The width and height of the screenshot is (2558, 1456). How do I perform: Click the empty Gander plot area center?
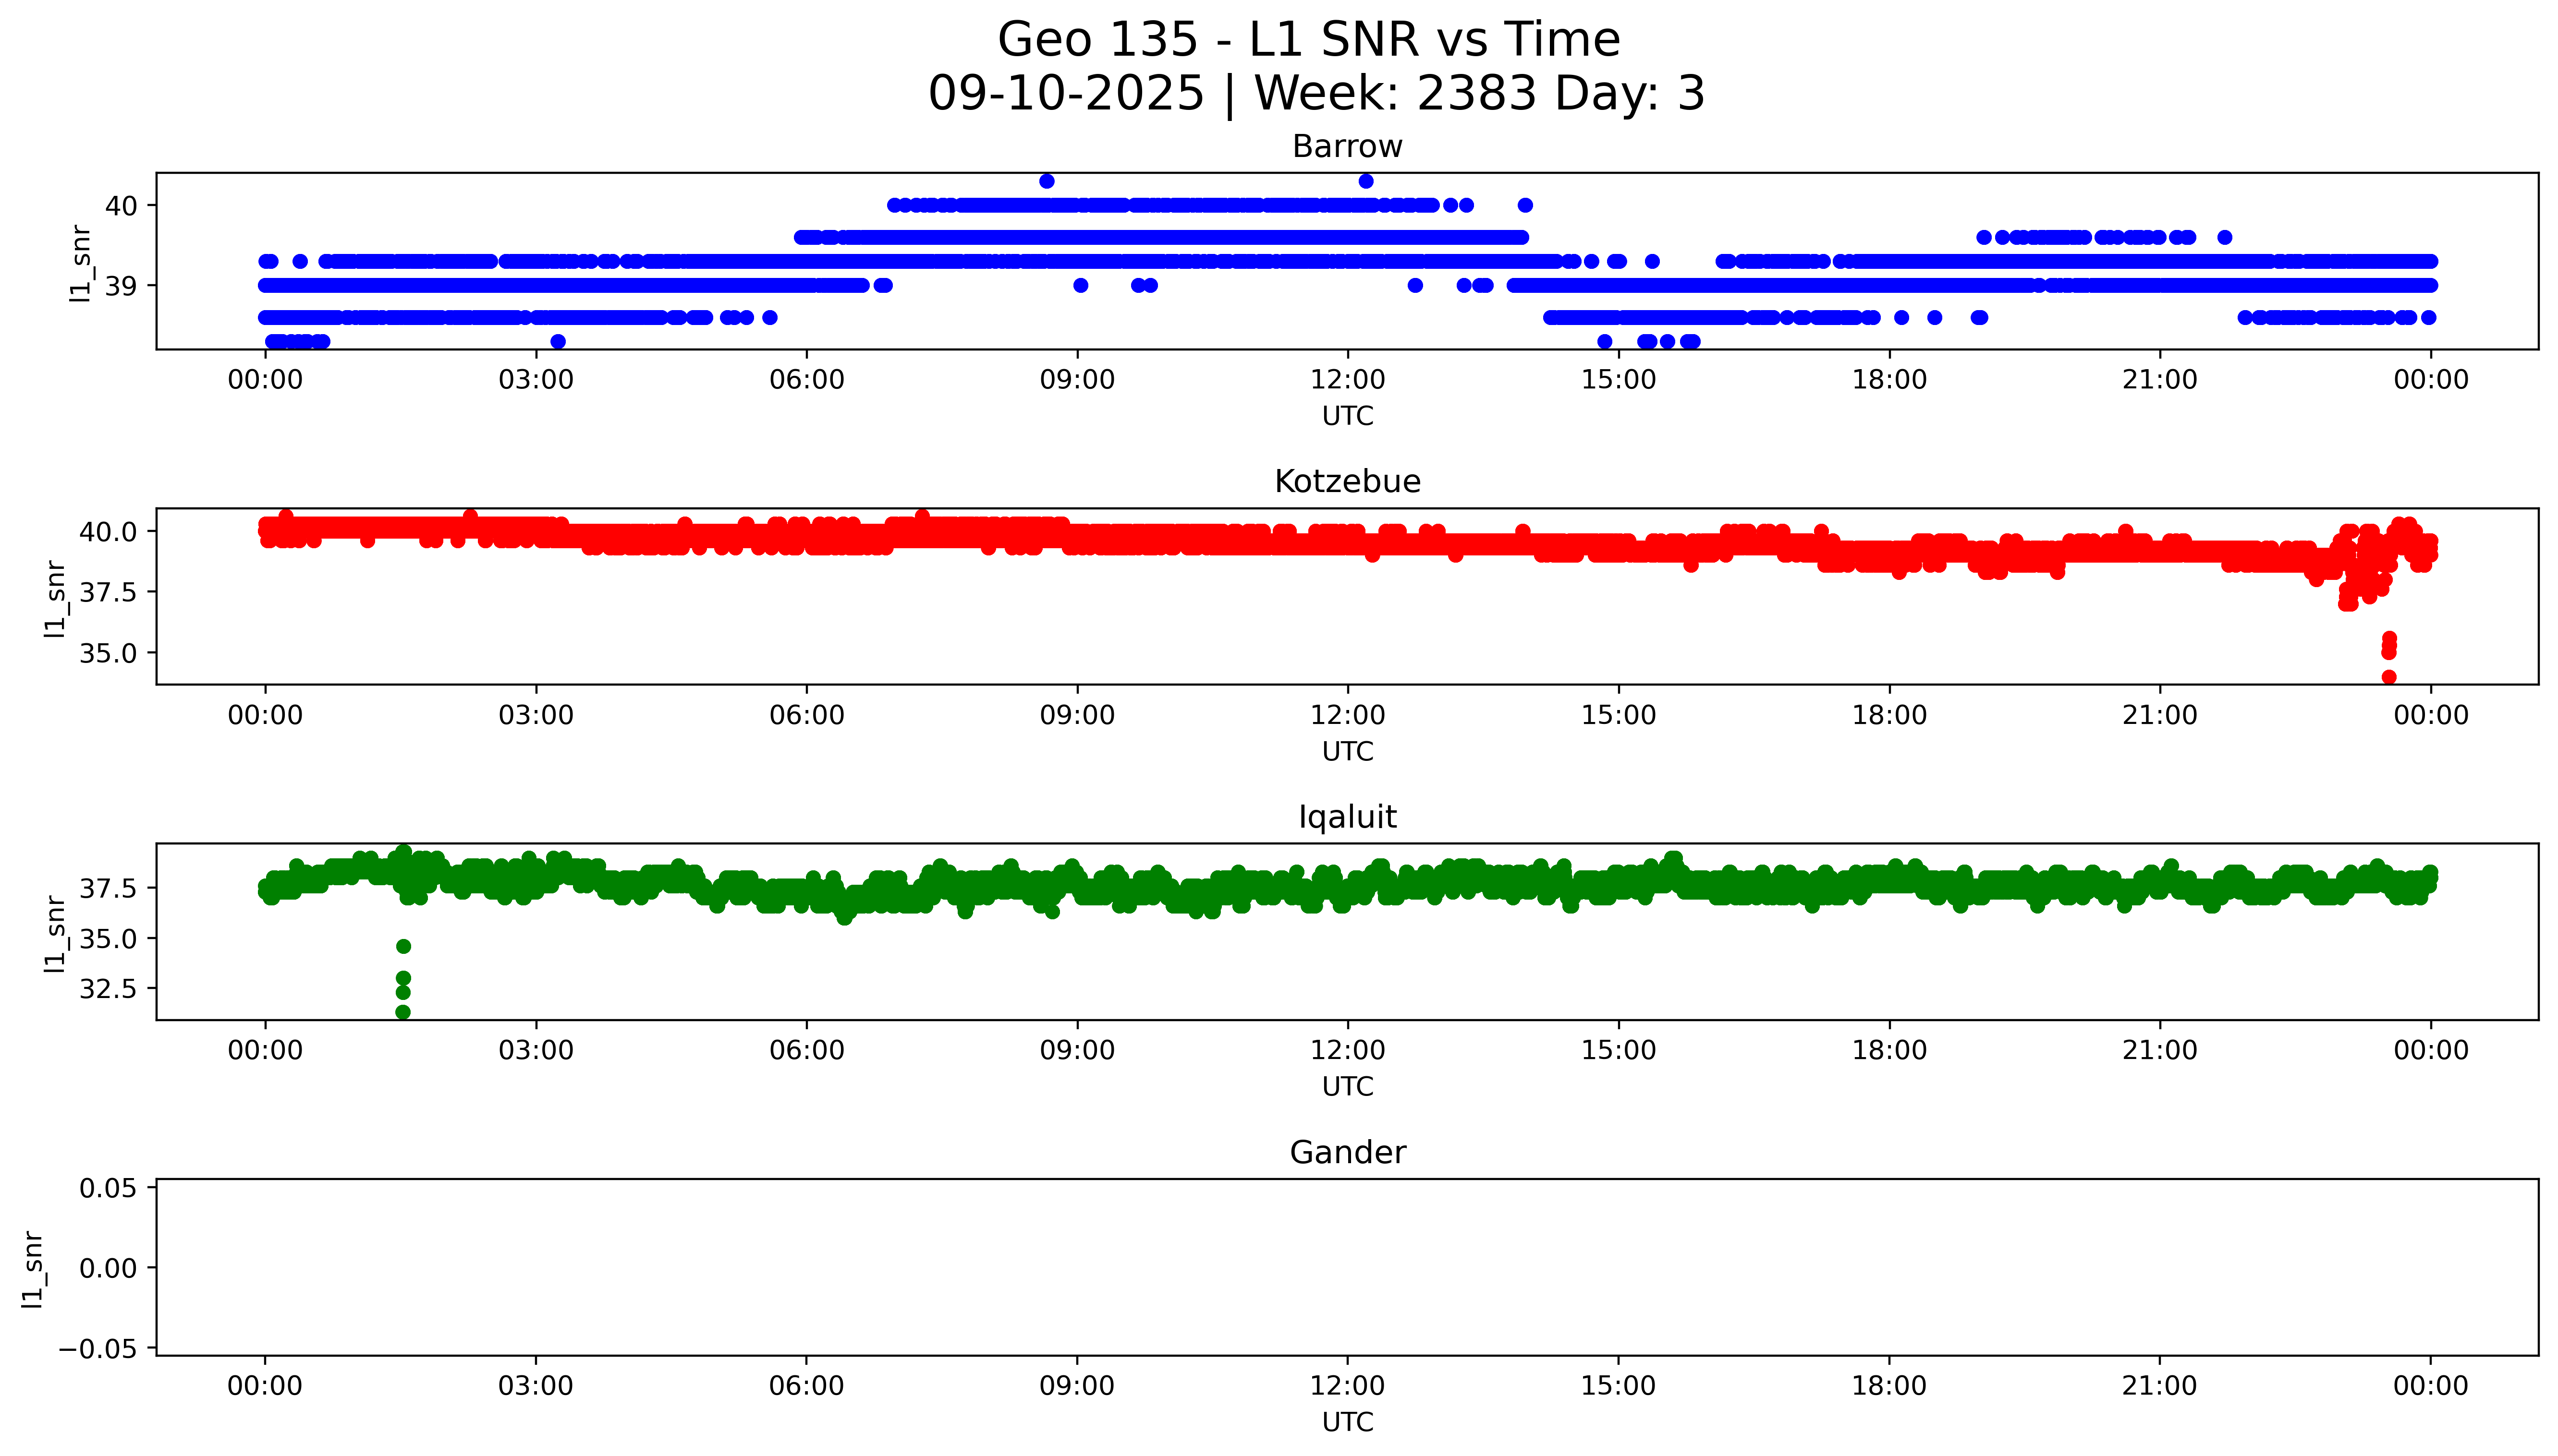coord(1347,1267)
